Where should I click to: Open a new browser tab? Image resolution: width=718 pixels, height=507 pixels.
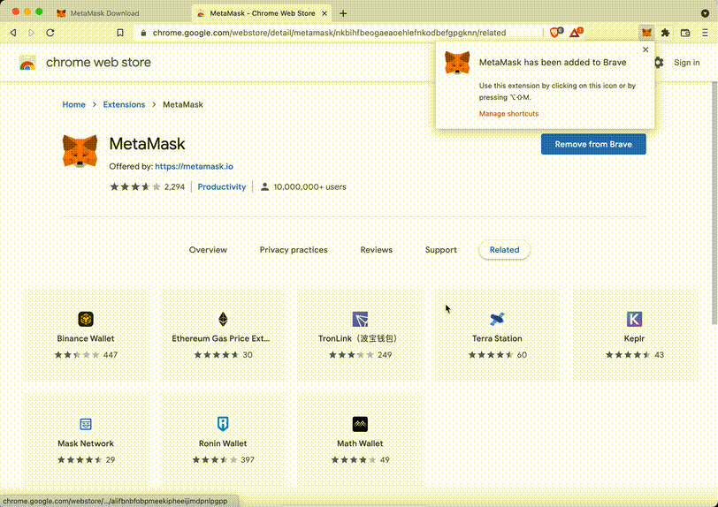343,13
